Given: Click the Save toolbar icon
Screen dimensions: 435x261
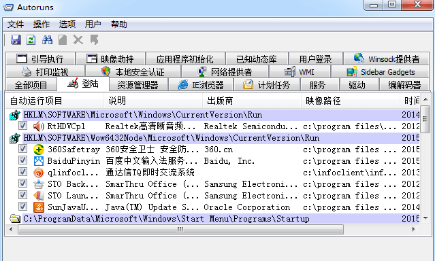Looking at the screenshot, I should tap(16, 40).
